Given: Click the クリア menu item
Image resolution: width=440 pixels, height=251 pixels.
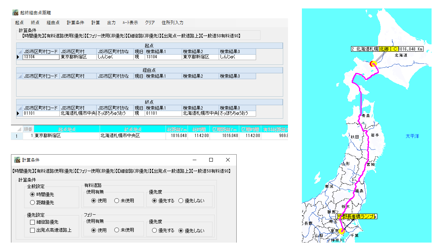Looking at the screenshot, I should [150, 23].
